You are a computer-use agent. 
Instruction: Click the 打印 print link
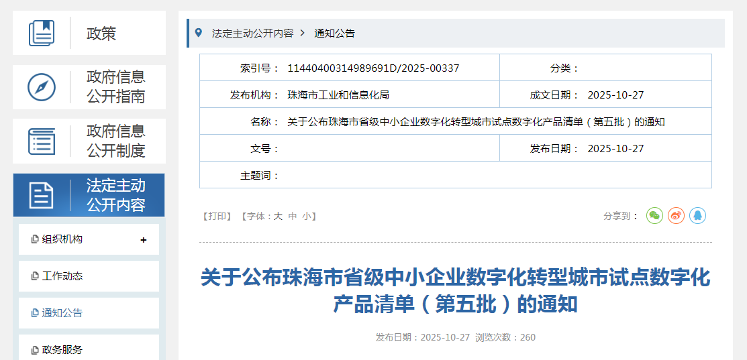point(217,217)
